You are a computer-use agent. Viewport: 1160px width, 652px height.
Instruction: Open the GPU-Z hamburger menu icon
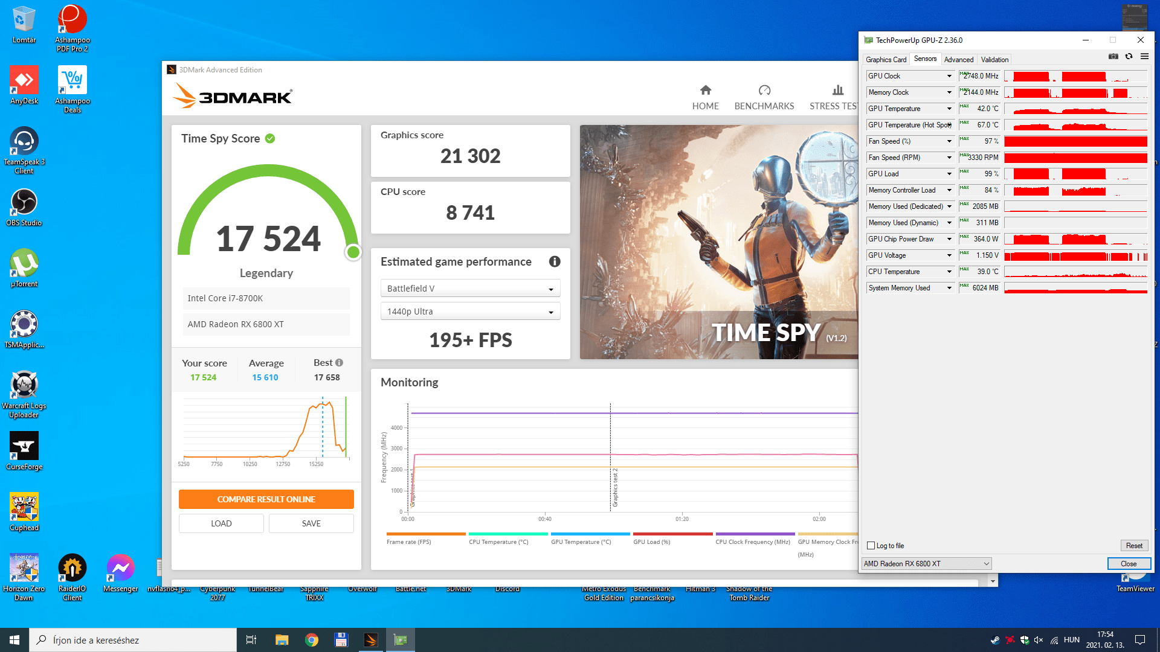tap(1144, 57)
